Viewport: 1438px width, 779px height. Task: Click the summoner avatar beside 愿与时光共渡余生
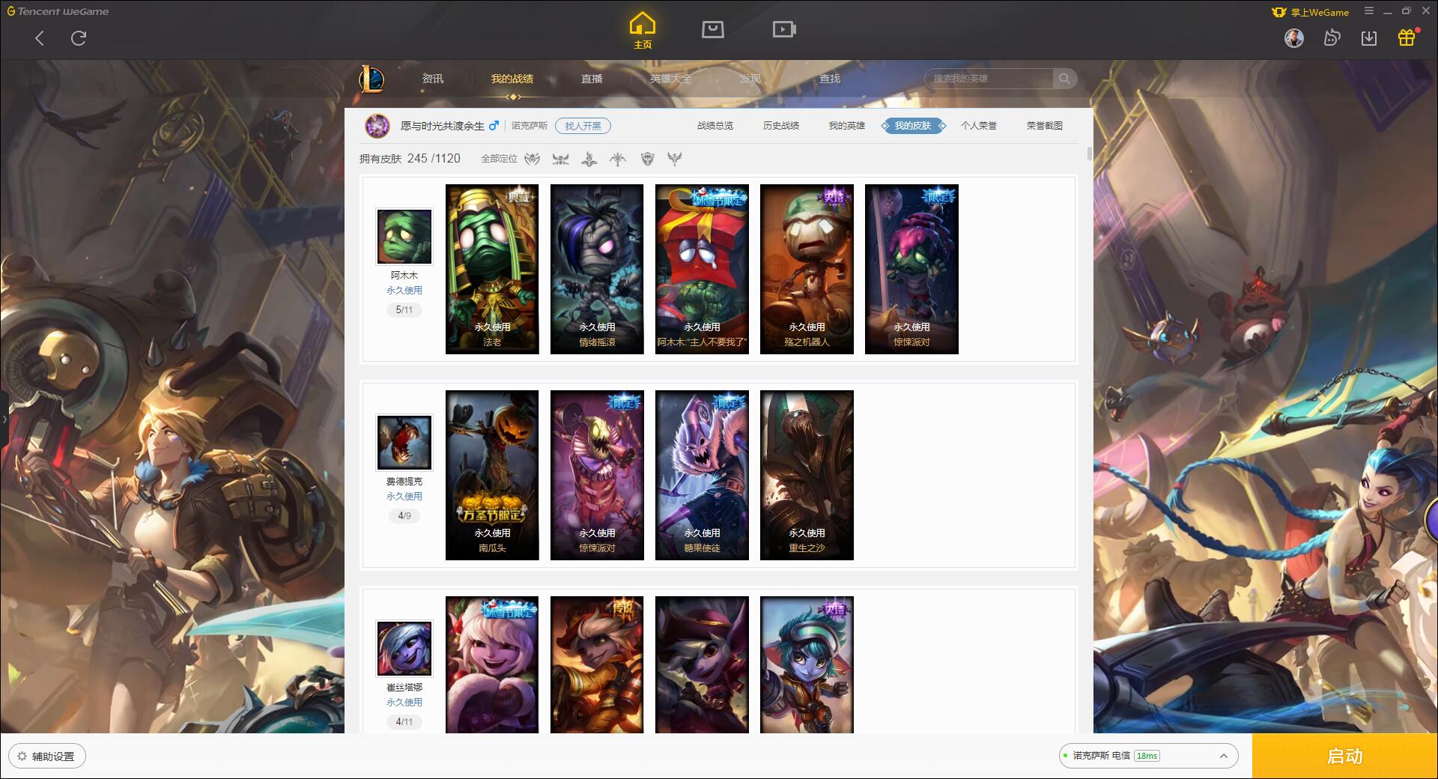pos(377,126)
